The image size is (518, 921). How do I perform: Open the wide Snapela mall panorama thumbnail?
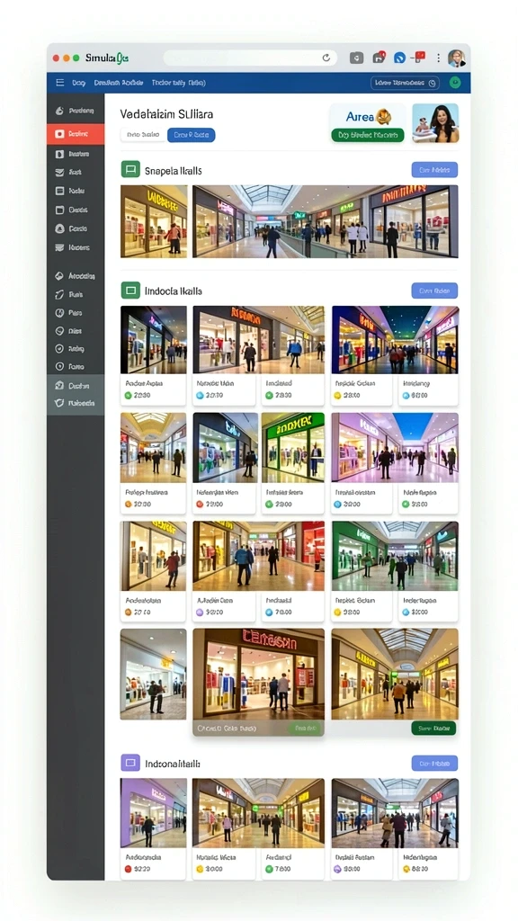[326, 221]
